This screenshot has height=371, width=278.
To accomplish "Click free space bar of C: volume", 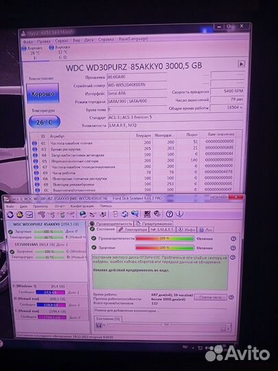I will click(x=50, y=292).
